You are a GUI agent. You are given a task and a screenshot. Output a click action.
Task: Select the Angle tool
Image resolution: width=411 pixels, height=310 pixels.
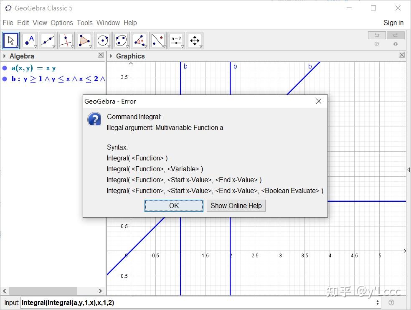click(139, 41)
